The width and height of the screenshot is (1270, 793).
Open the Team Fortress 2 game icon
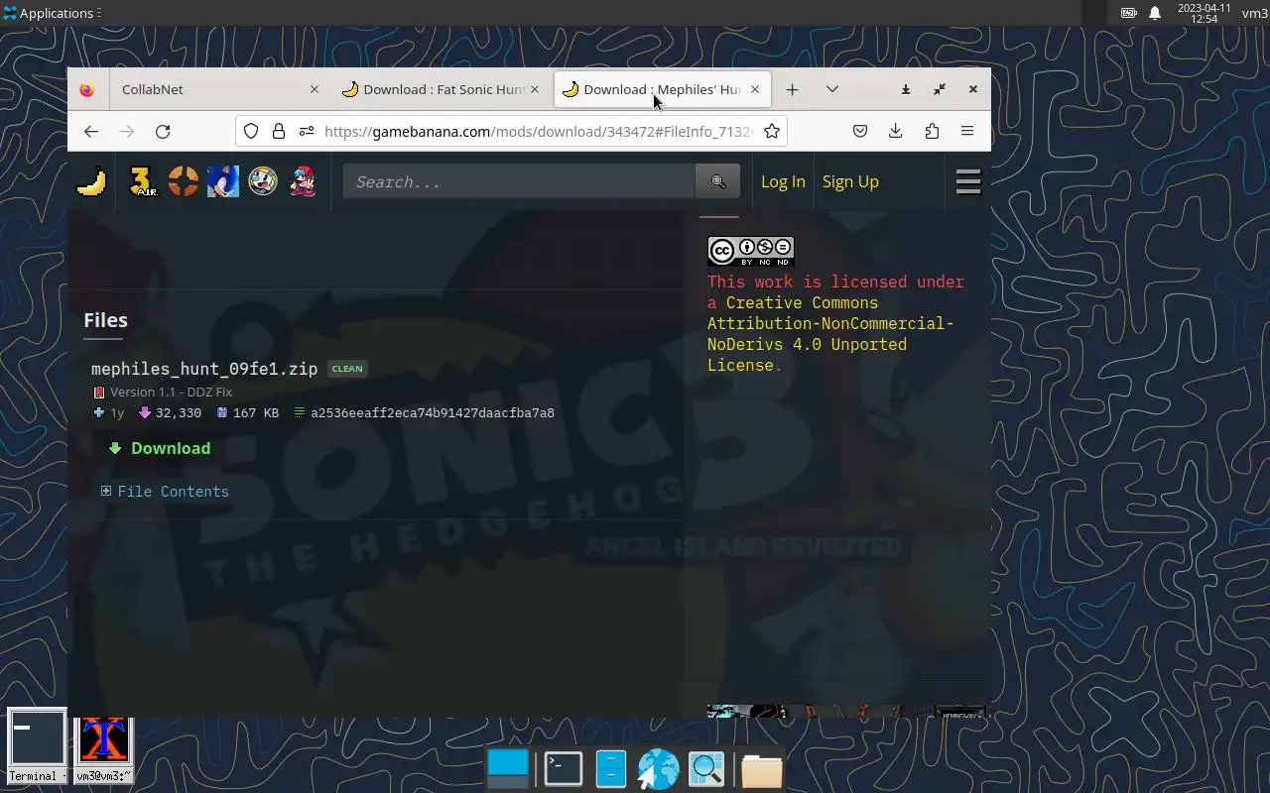184,181
